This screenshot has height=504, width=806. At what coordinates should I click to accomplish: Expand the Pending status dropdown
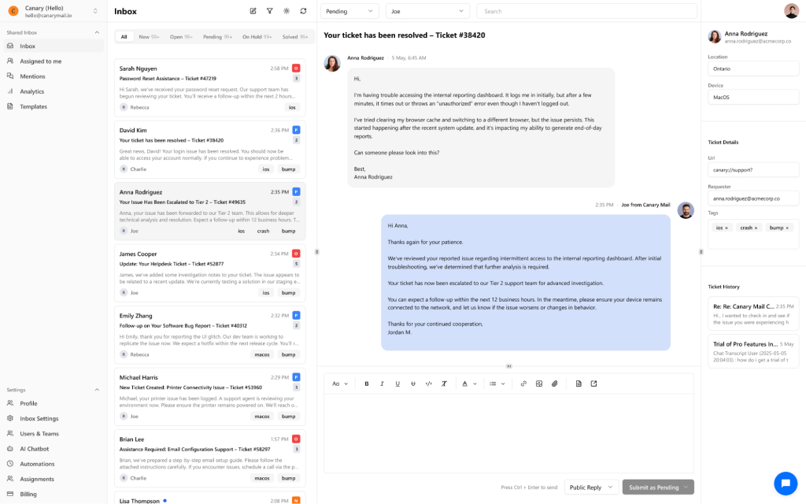[x=349, y=11]
